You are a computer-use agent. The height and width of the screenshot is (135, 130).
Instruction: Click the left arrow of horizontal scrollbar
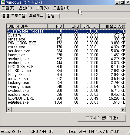(x=9, y=110)
